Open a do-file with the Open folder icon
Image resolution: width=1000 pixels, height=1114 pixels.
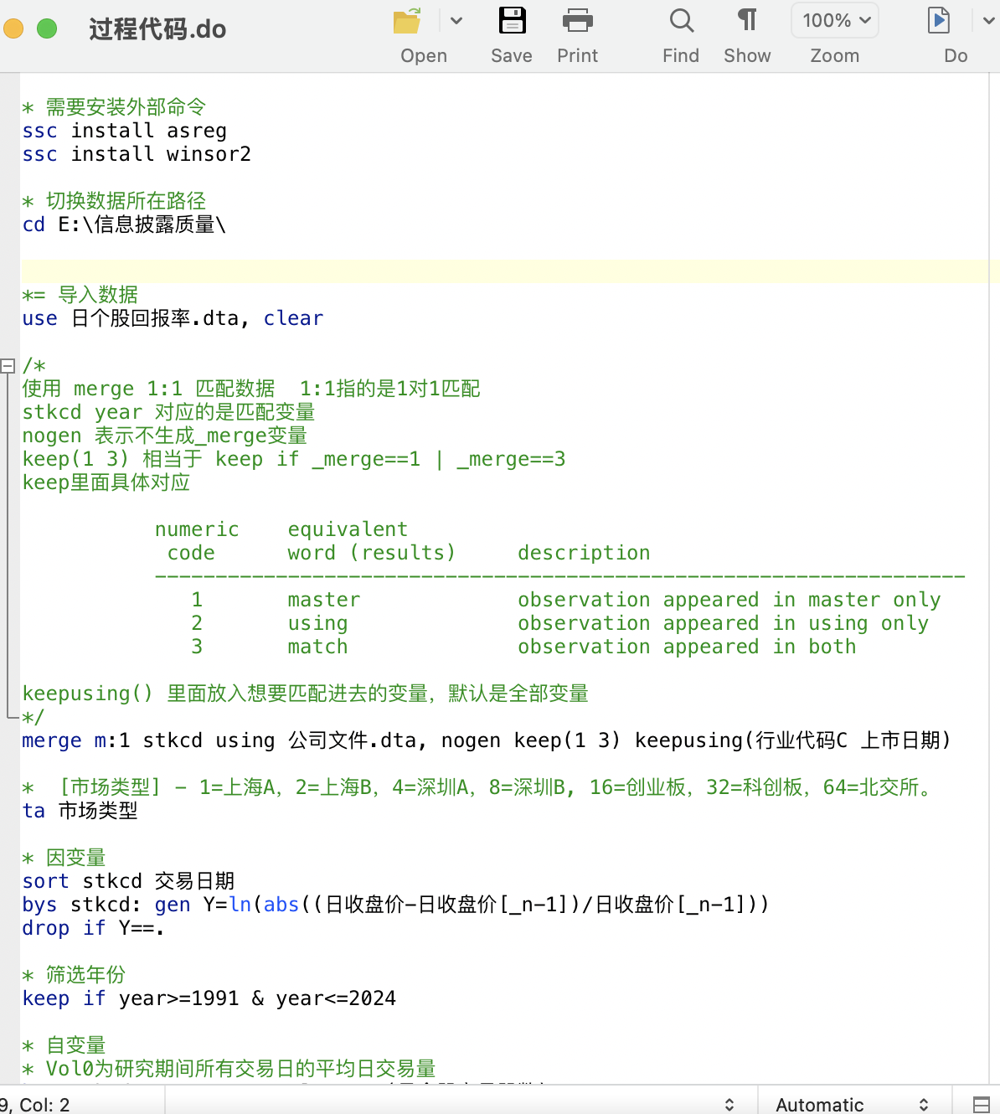point(408,21)
